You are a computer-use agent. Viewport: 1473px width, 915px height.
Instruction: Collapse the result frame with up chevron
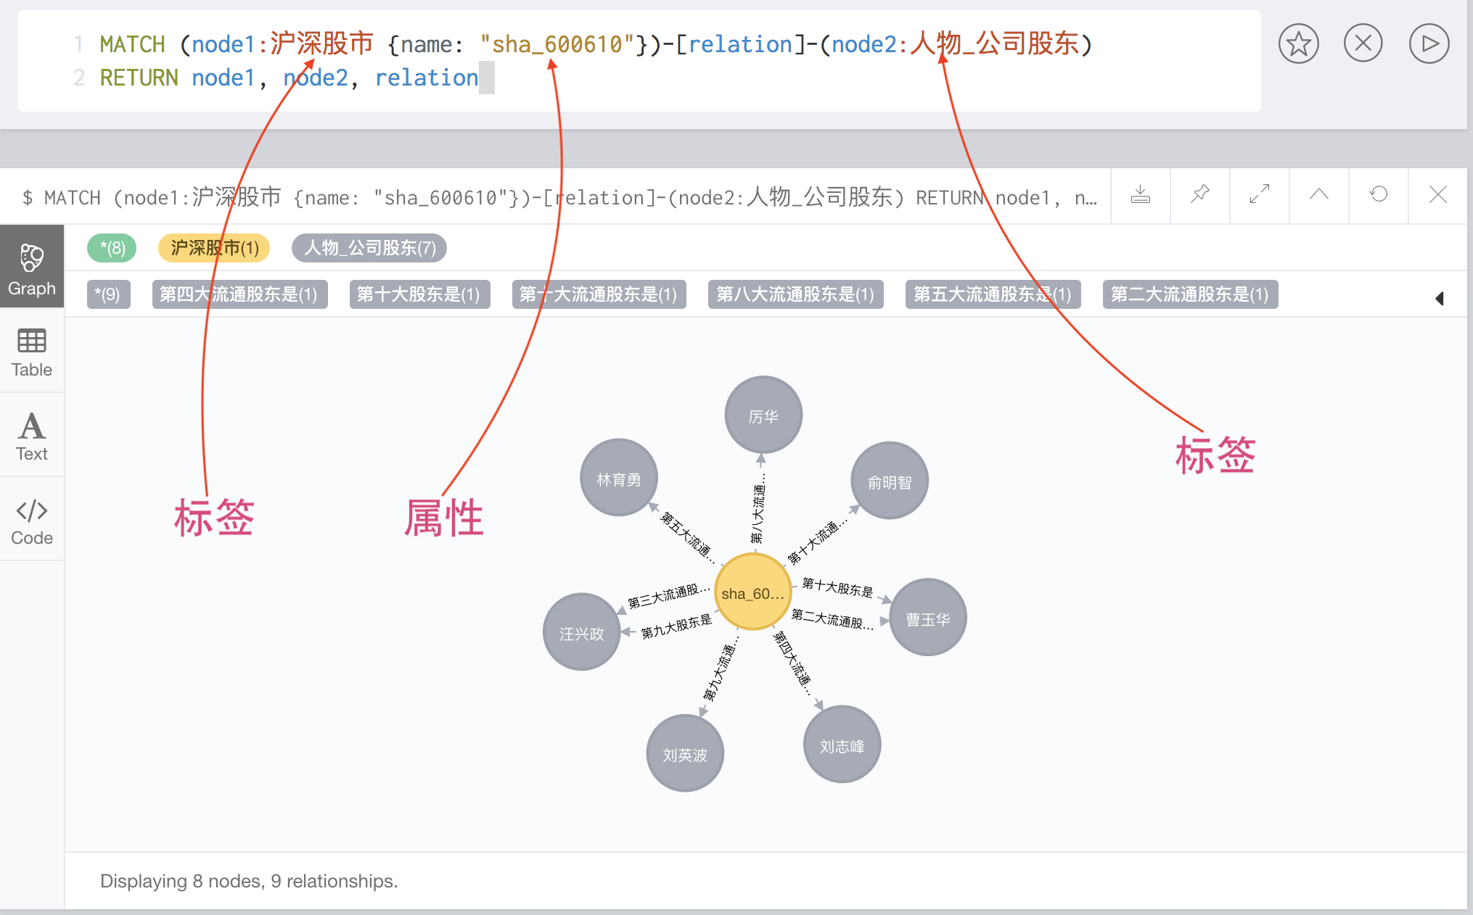pyautogui.click(x=1319, y=195)
